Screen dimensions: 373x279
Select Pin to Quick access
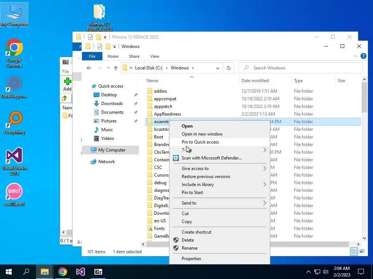(200, 142)
